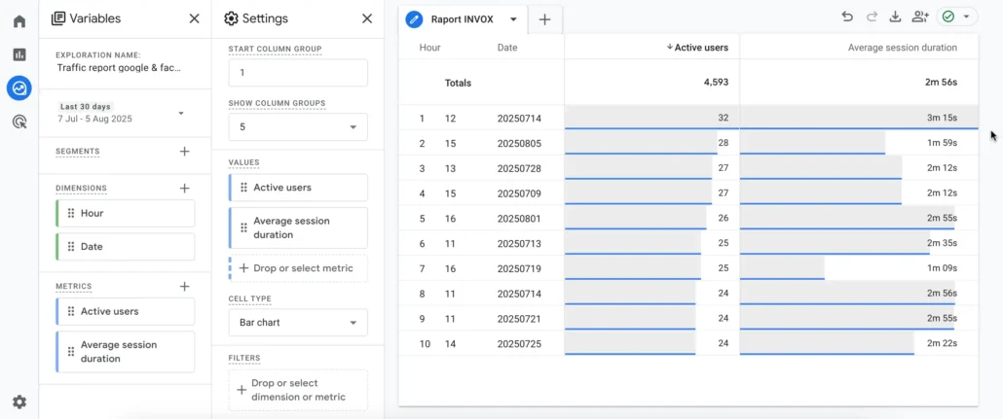
Task: Open the Cell type Bar chart dropdown
Action: 298,323
